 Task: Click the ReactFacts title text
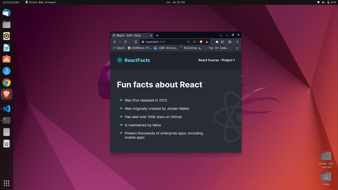pyautogui.click(x=137, y=60)
